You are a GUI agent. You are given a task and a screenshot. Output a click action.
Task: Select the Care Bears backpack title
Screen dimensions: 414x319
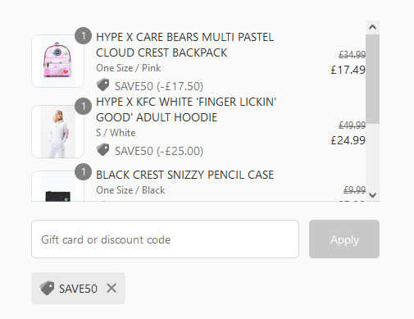tap(184, 45)
